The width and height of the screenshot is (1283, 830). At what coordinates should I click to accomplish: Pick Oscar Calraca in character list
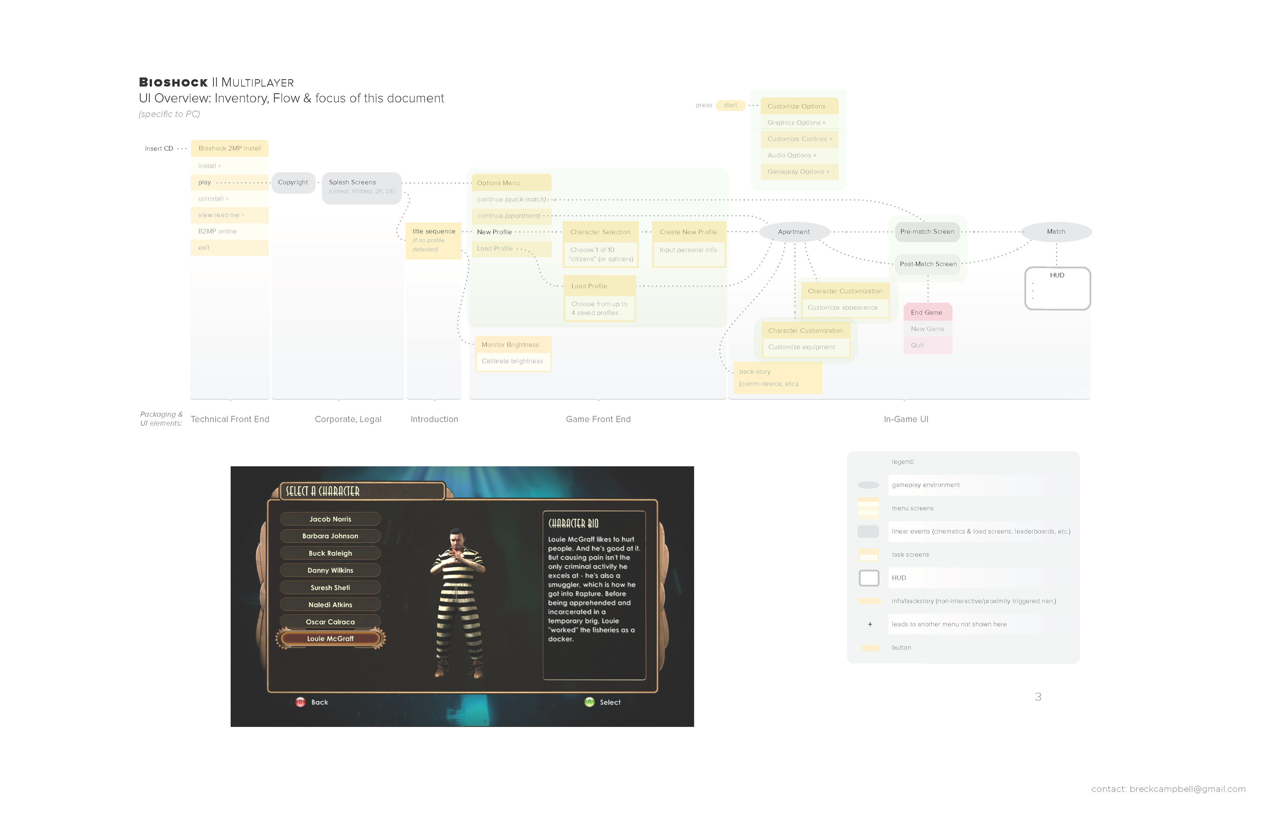coord(330,622)
